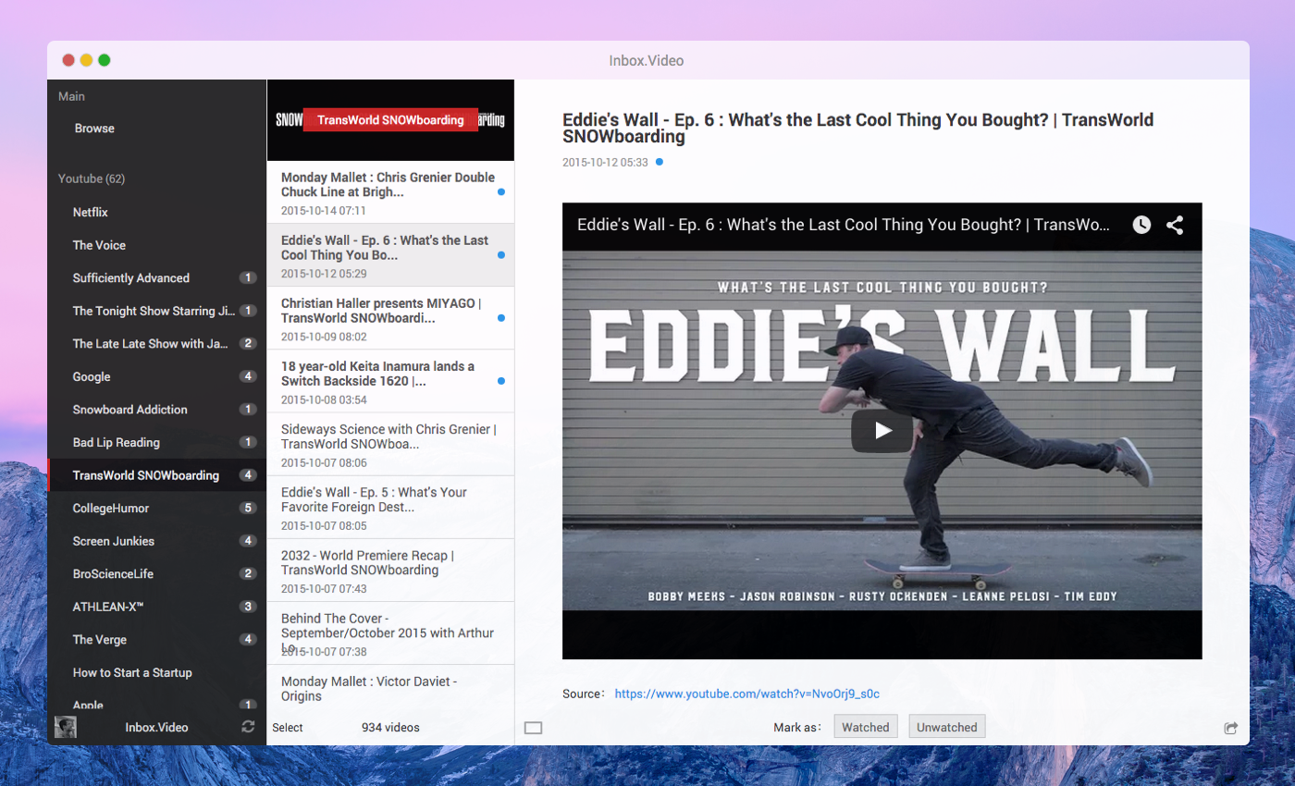
Task: Open the CollegeHumor channel
Action: (x=156, y=508)
